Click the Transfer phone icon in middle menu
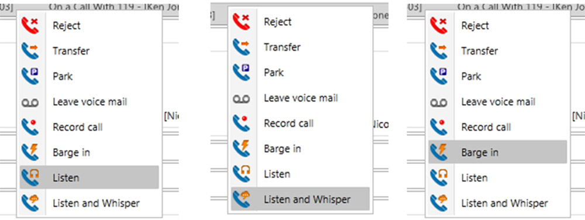The height and width of the screenshot is (220, 585). (242, 47)
